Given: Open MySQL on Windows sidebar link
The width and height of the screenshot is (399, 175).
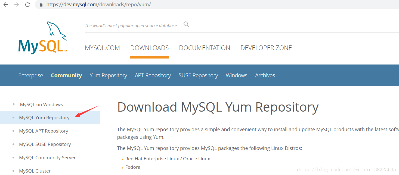Looking at the screenshot, I should [41, 105].
